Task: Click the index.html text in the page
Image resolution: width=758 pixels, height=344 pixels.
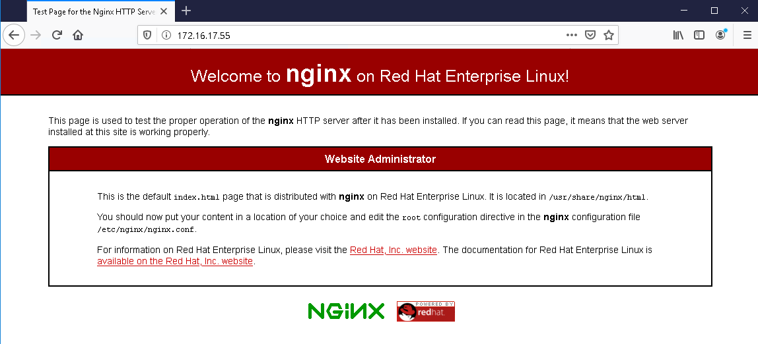Action: (x=197, y=197)
